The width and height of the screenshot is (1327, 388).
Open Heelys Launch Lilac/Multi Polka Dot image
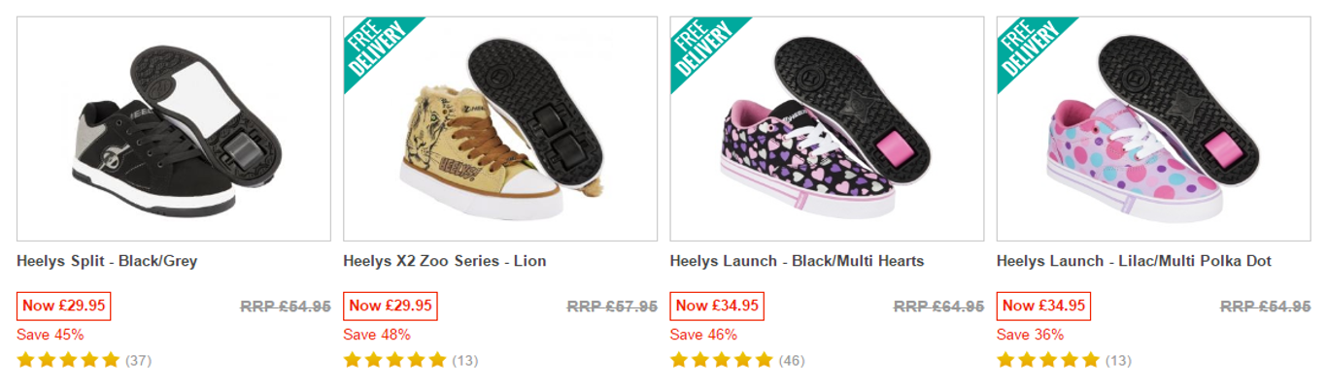click(x=1153, y=128)
